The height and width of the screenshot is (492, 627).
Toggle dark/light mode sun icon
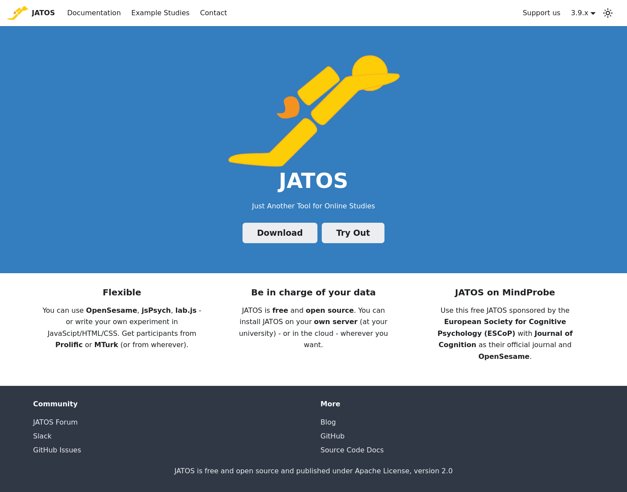tap(608, 13)
